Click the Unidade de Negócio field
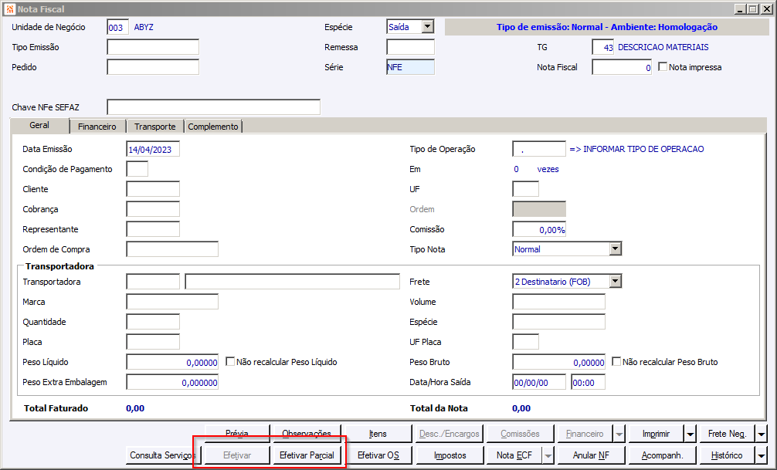 pos(118,27)
